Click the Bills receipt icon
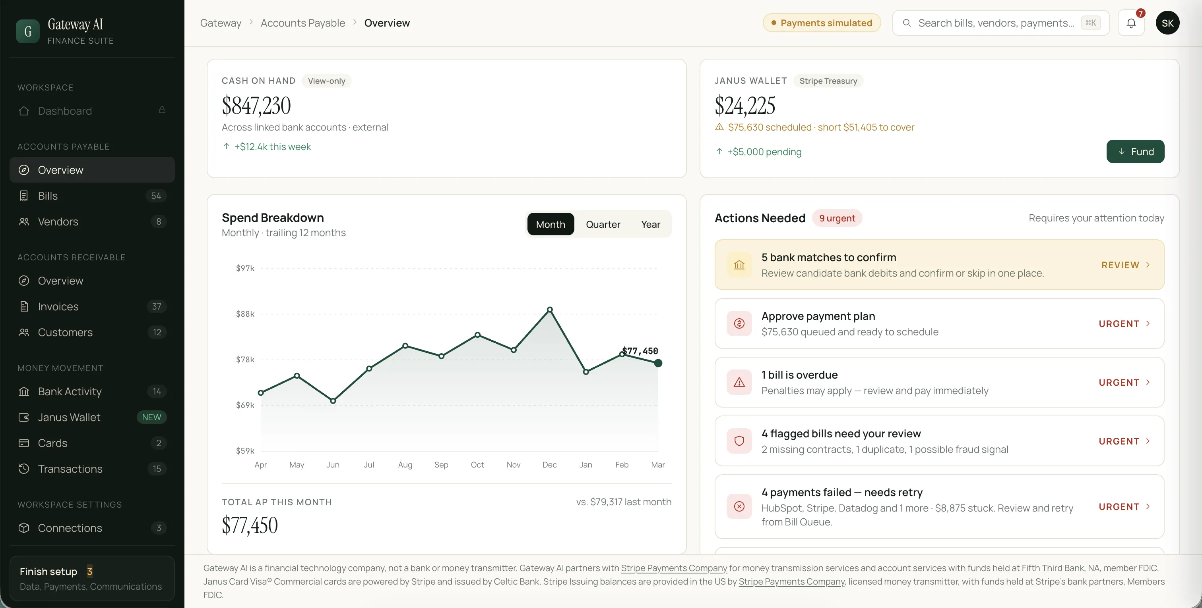1202x608 pixels. [24, 196]
